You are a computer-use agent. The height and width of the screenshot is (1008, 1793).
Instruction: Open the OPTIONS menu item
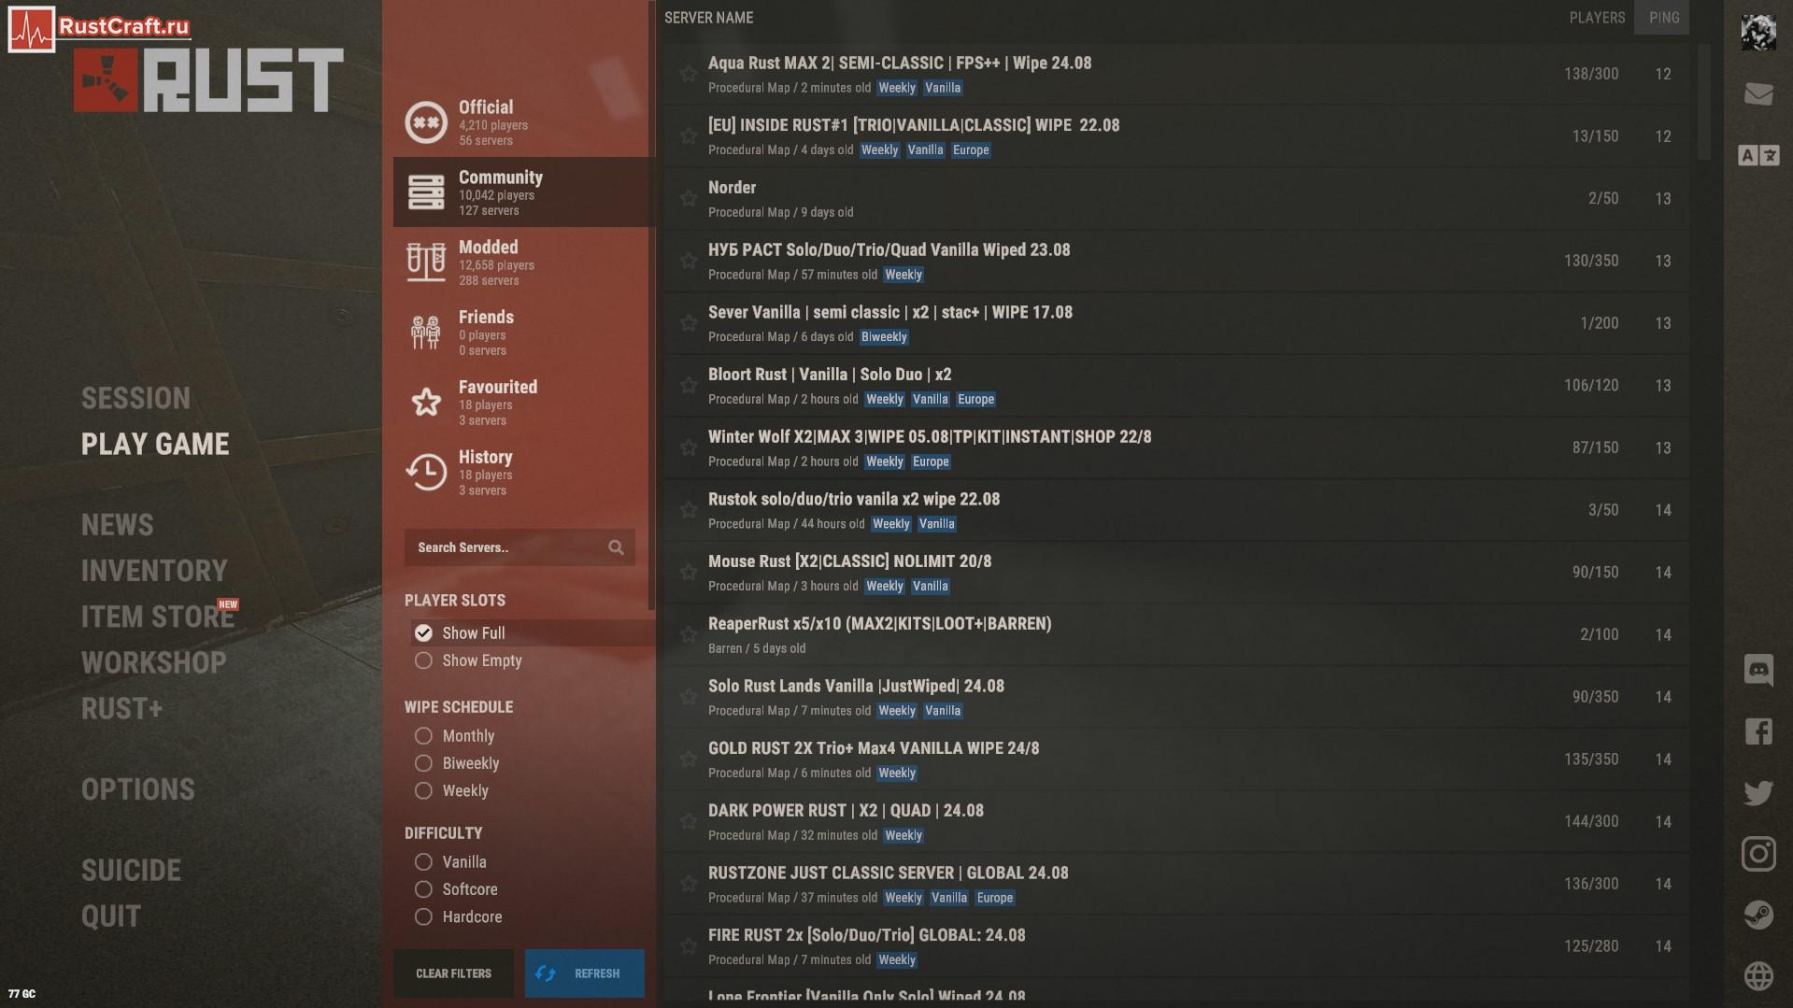pos(138,790)
